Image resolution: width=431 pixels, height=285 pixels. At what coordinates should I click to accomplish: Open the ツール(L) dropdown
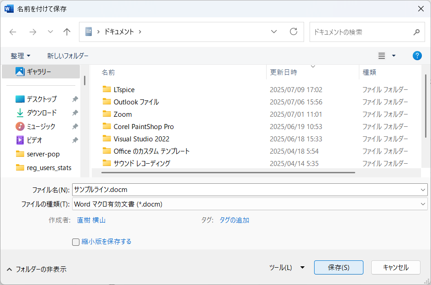(287, 267)
